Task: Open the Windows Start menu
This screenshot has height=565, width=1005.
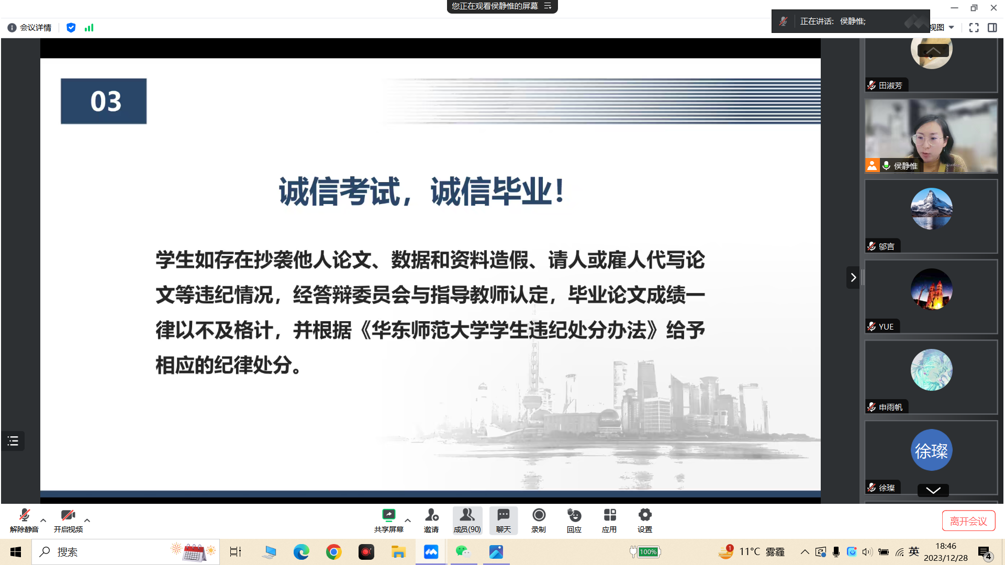Action: [15, 551]
